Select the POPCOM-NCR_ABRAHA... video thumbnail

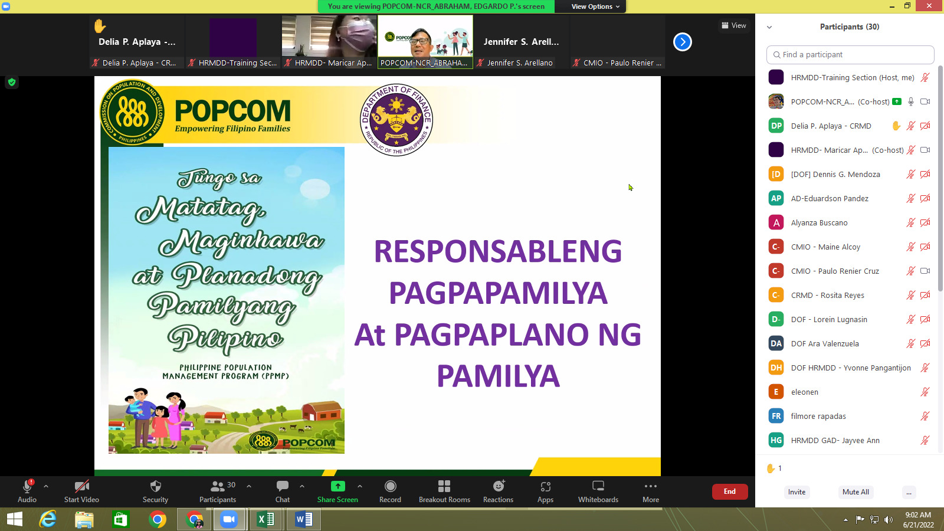(425, 42)
